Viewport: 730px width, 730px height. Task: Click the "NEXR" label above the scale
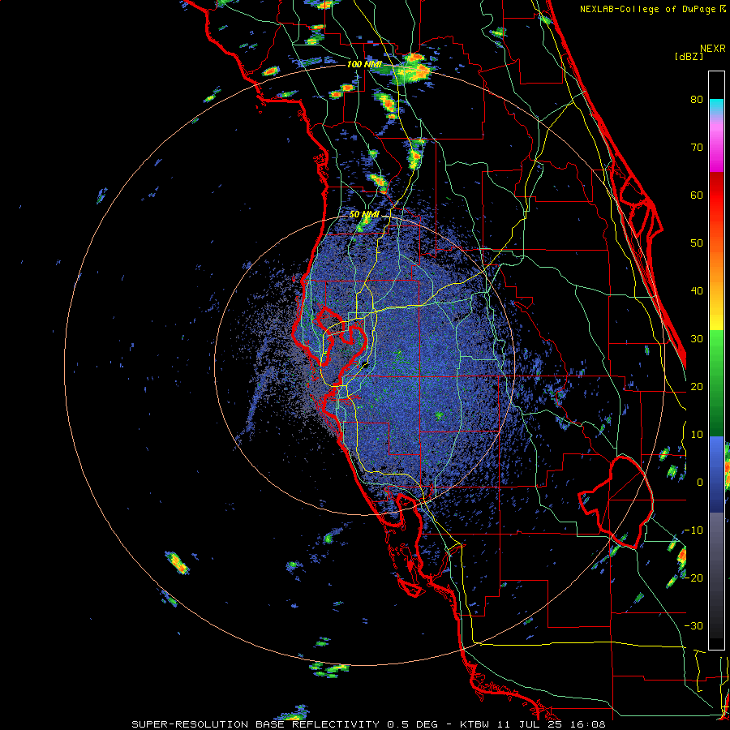[712, 49]
